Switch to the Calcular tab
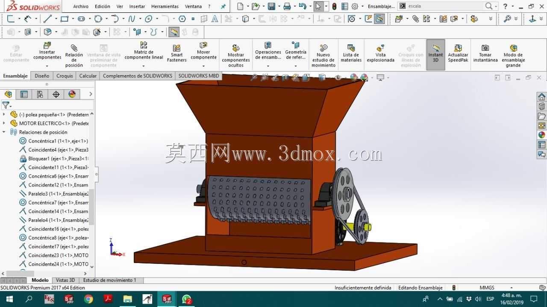 click(x=88, y=76)
